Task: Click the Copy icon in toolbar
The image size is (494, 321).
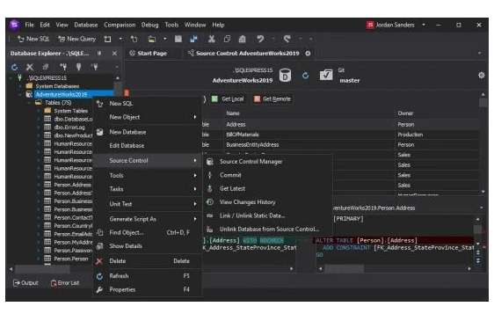Action: click(x=227, y=39)
